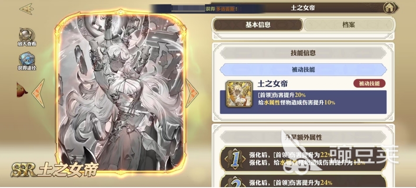
Task: Switch to the 档案 tab
Action: click(348, 25)
